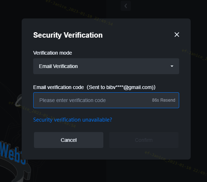
Task: Expand the verification mode dropdown arrow
Action: (x=172, y=66)
